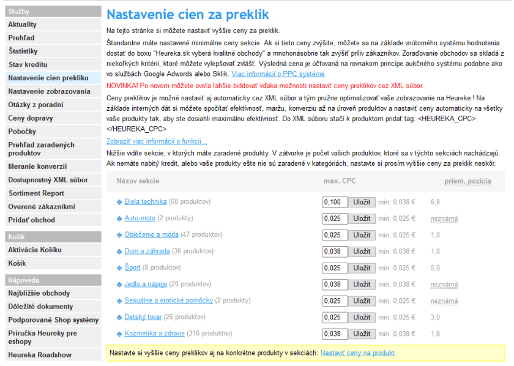This screenshot has height=366, width=514.
Task: Click Pridať obchod in sidebar
Action: coord(53,220)
